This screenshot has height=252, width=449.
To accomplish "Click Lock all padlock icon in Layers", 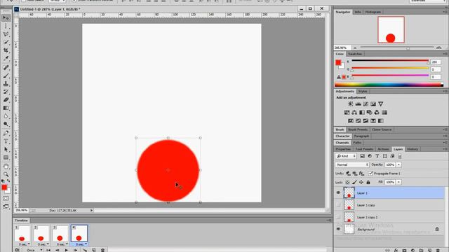I will 368,182.
